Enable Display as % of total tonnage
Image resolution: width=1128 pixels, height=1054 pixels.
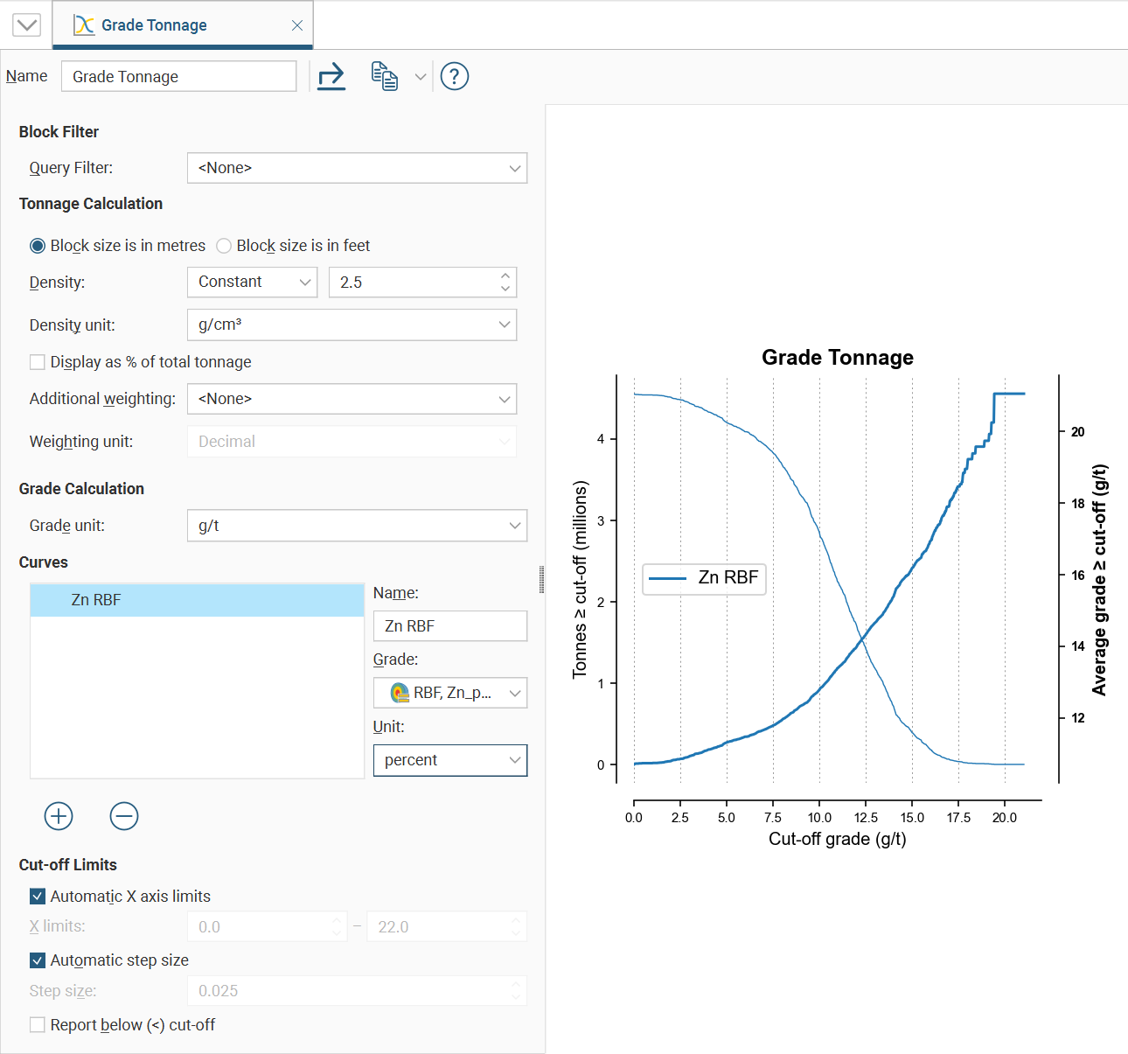38,362
